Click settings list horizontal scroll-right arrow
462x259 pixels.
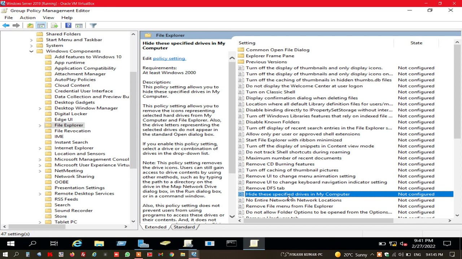pyautogui.click(x=450, y=221)
